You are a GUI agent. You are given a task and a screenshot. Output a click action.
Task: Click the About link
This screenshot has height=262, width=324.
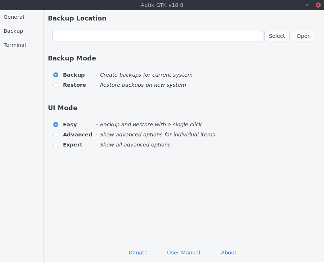[229, 253]
